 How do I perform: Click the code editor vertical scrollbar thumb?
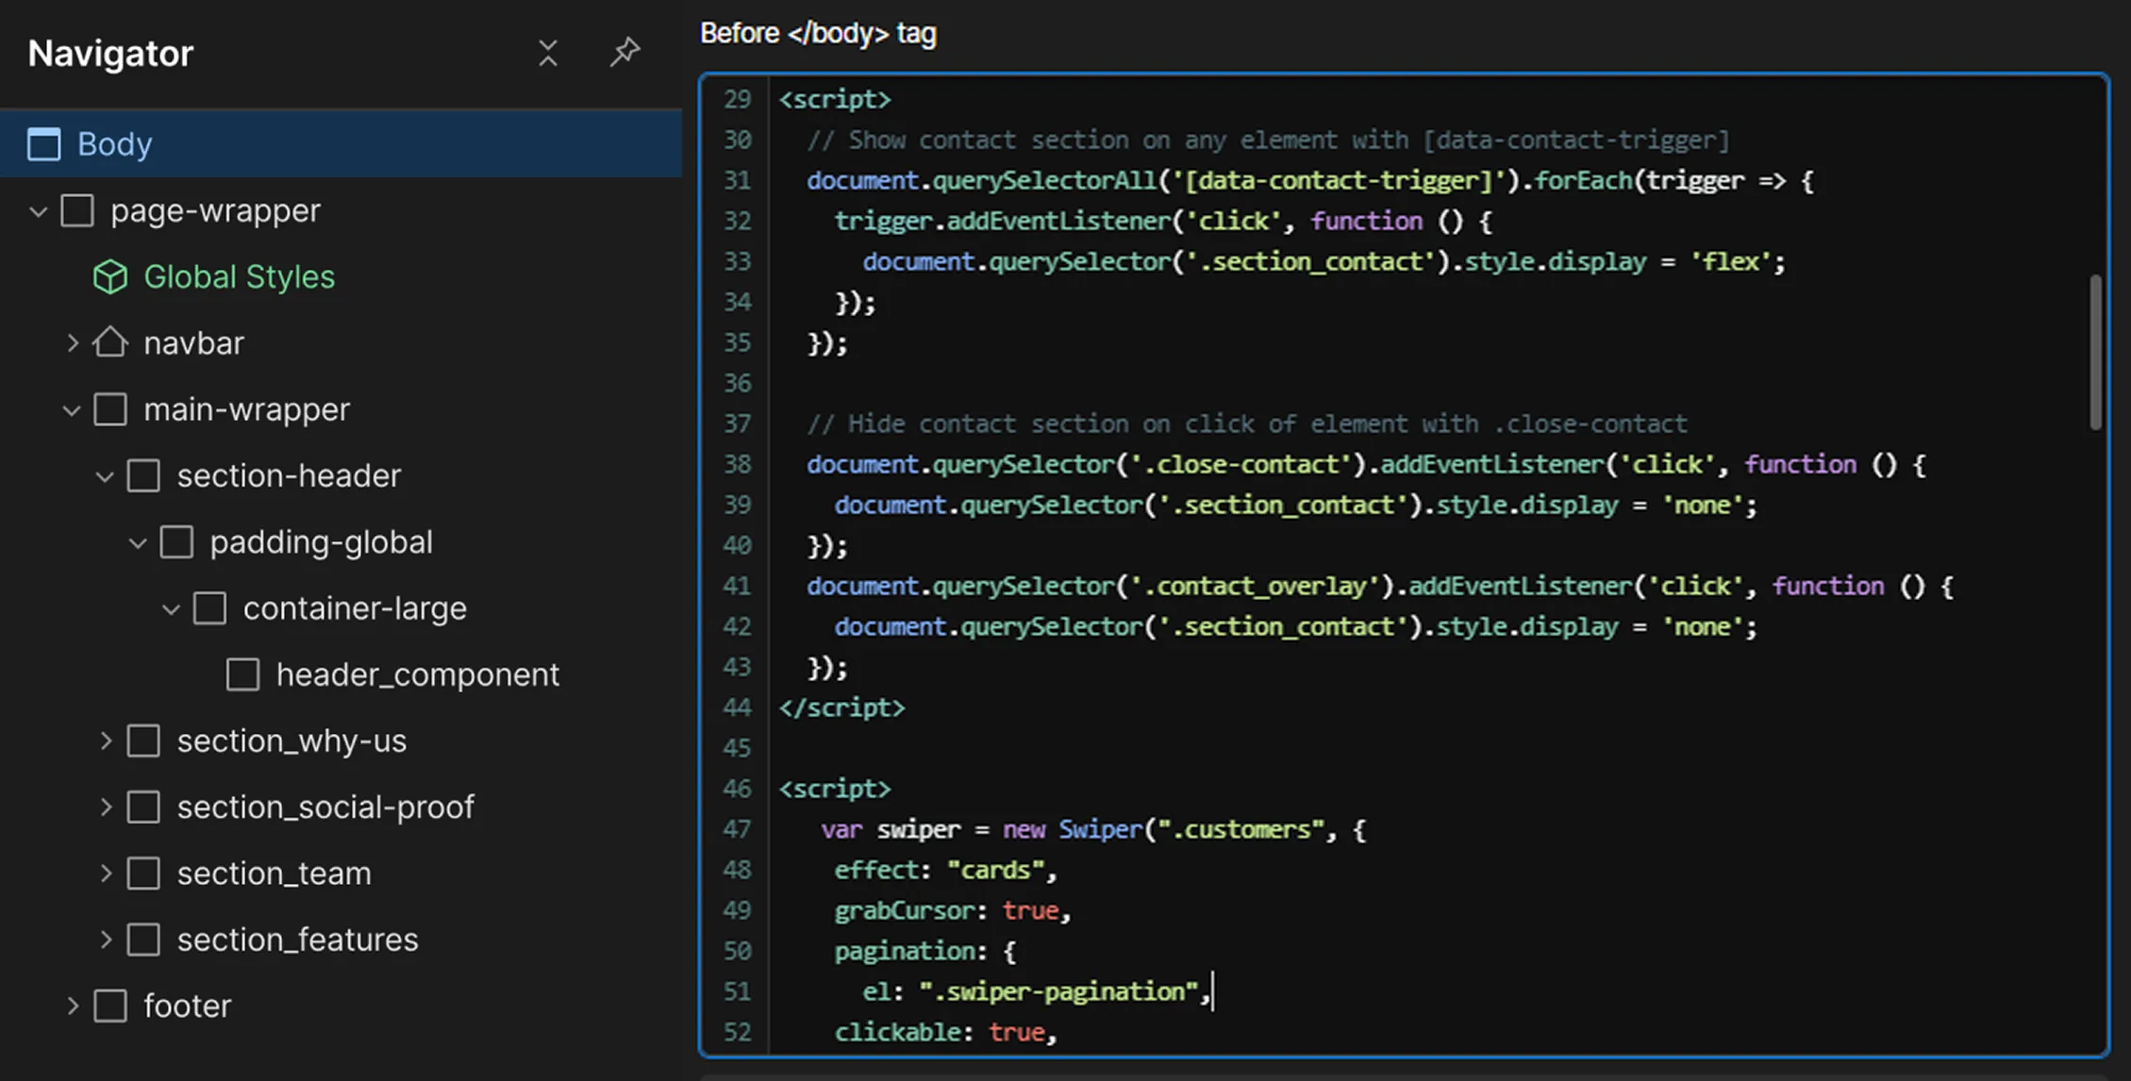(x=2095, y=352)
